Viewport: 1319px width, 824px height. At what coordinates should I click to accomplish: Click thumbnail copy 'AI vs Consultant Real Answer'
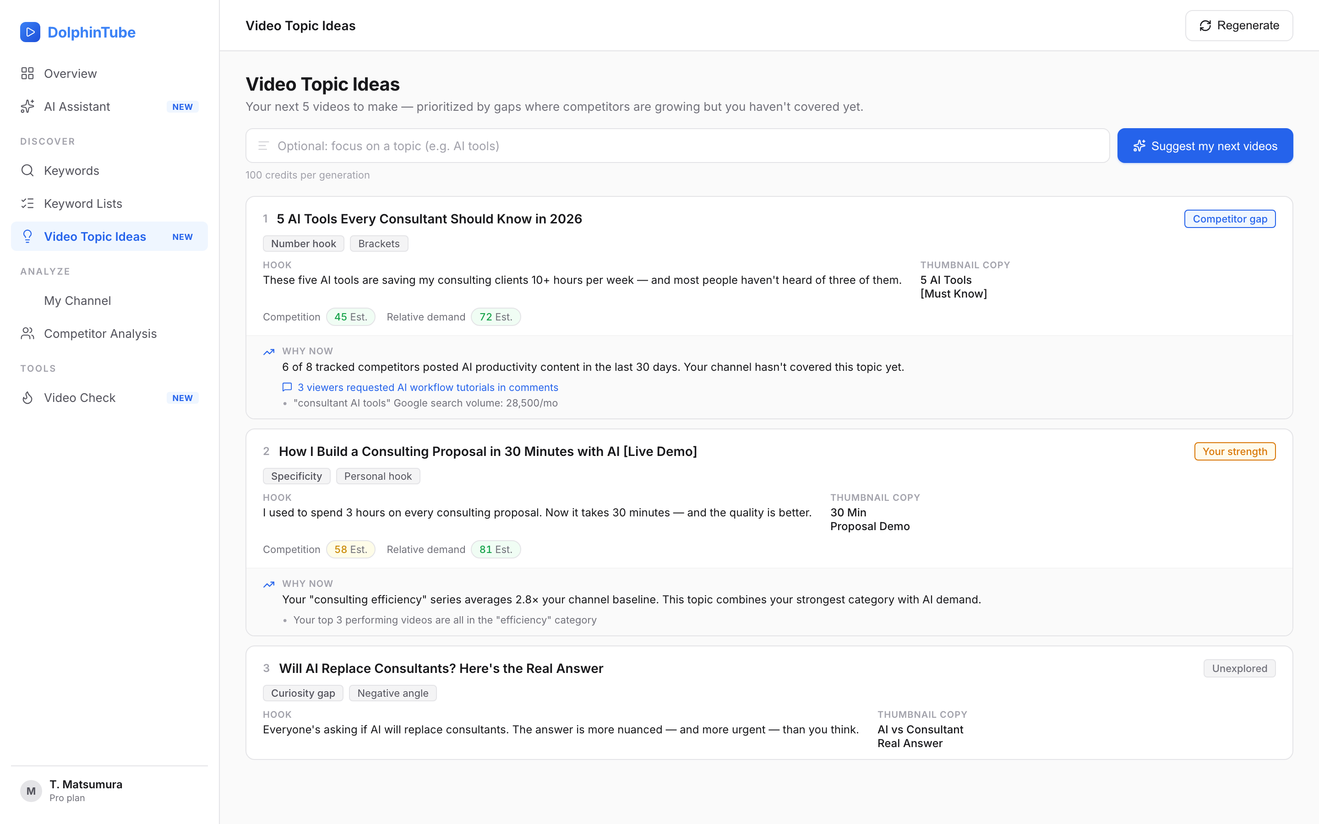pyautogui.click(x=920, y=736)
